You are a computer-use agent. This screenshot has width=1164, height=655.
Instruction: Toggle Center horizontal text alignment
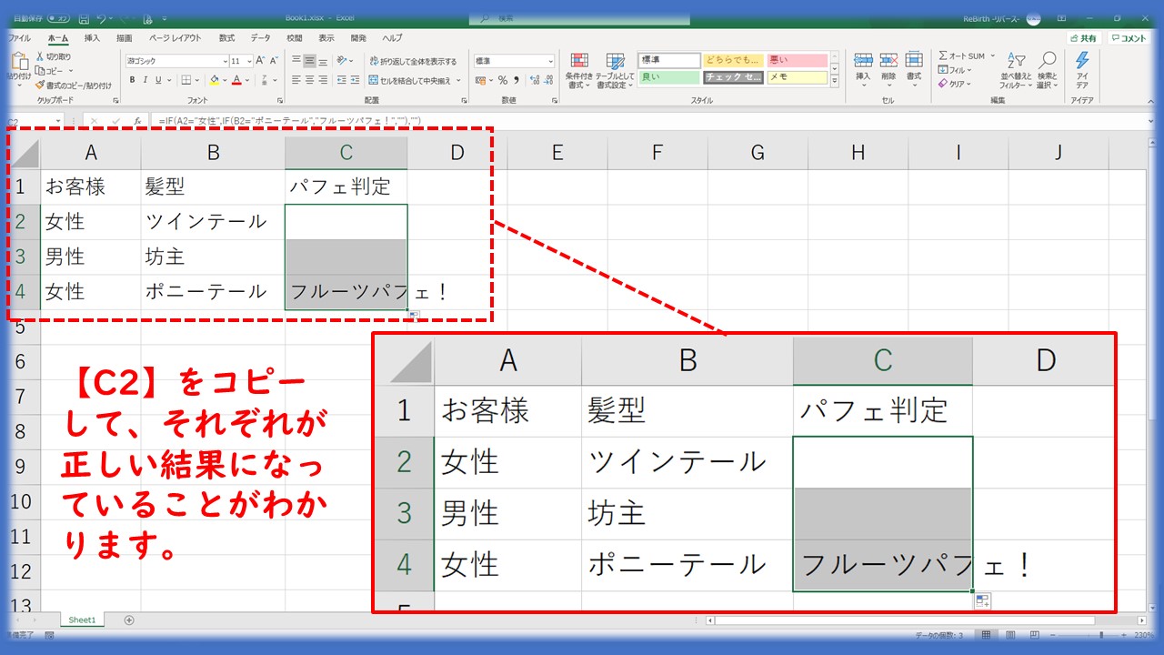click(x=309, y=80)
